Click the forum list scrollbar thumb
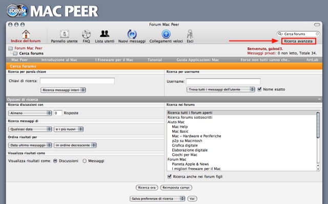 [318, 125]
